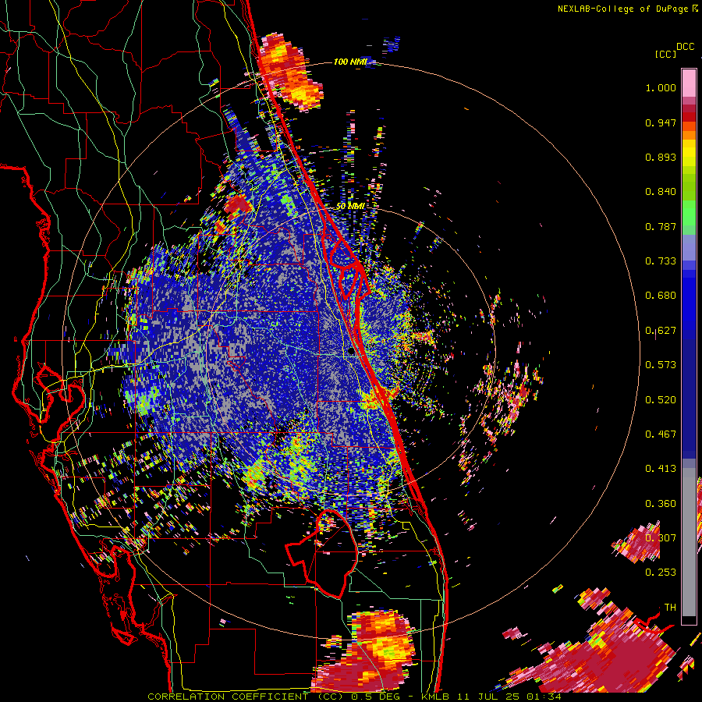The height and width of the screenshot is (702, 702).
Task: Click the DCC label above the color scale
Action: (x=685, y=47)
